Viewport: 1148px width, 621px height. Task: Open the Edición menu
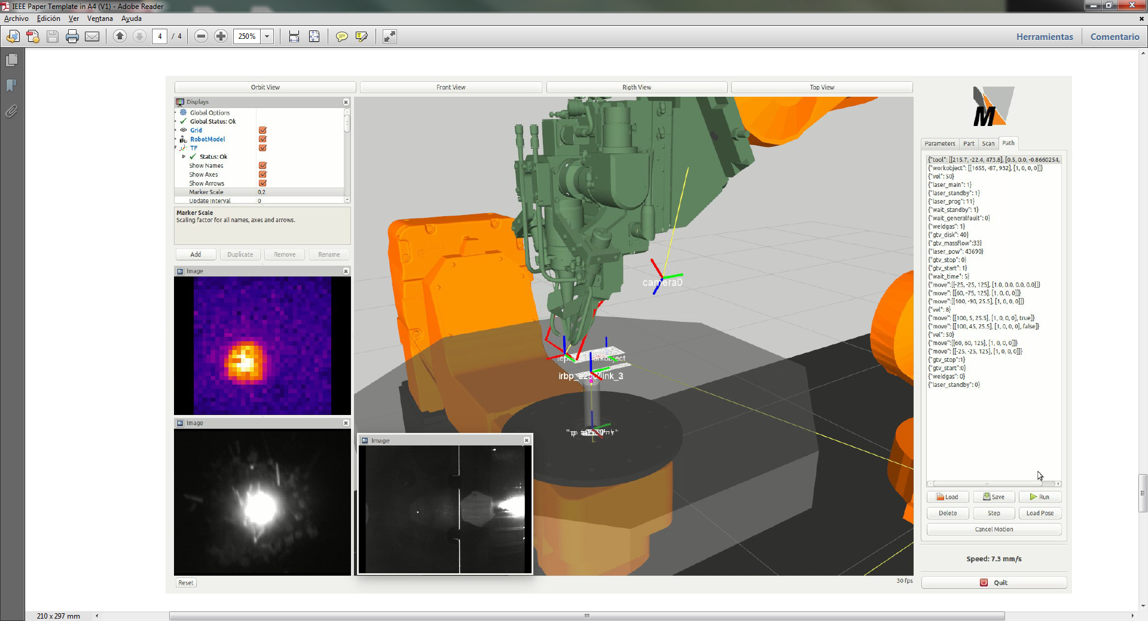[x=48, y=19]
